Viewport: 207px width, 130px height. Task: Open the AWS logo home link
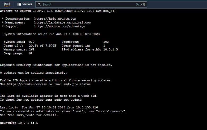click(7, 4)
